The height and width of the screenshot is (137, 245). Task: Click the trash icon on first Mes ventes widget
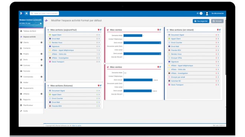[x=158, y=30]
